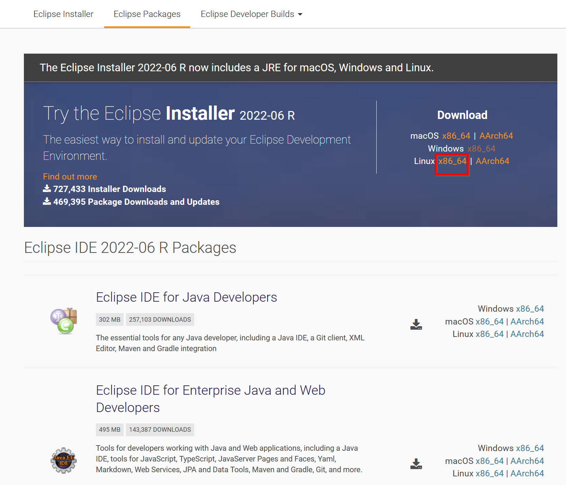This screenshot has width=566, height=485.
Task: Click Installer Linux x86_64 download link
Action: click(452, 161)
